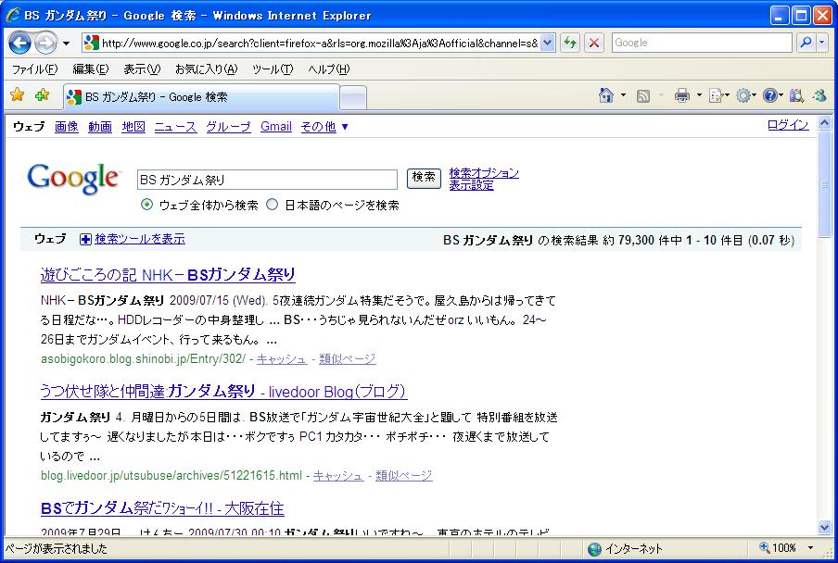Select 日本語のページを検索 radio button

272,205
